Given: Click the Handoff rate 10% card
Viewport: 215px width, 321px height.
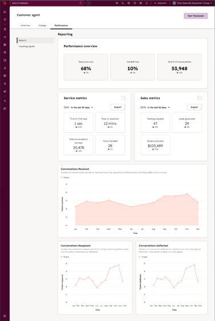Looking at the screenshot, I should tap(133, 66).
